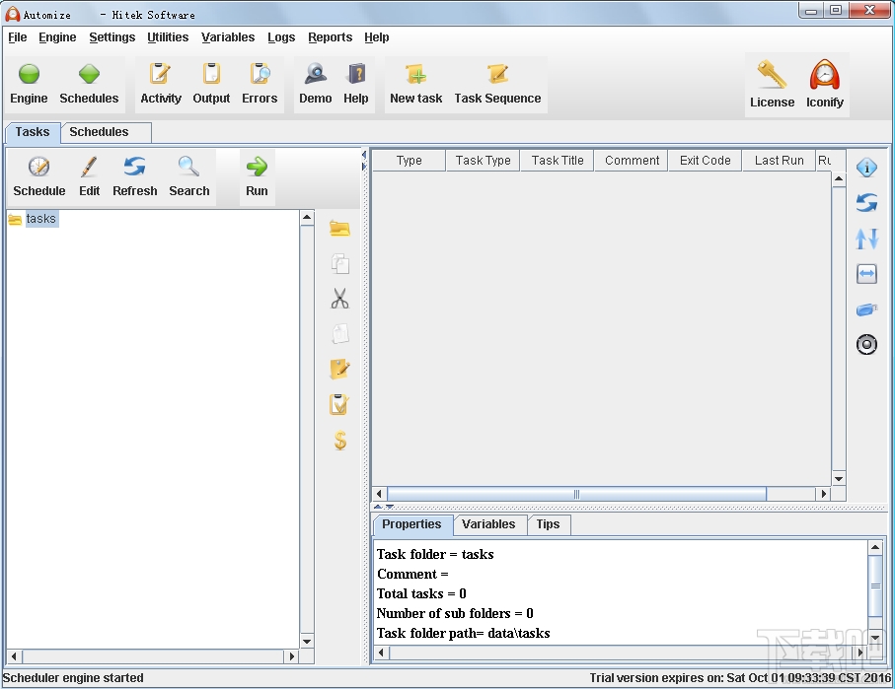Click 'Task folder path= data\tasks' text
895x689 pixels.
(x=464, y=633)
